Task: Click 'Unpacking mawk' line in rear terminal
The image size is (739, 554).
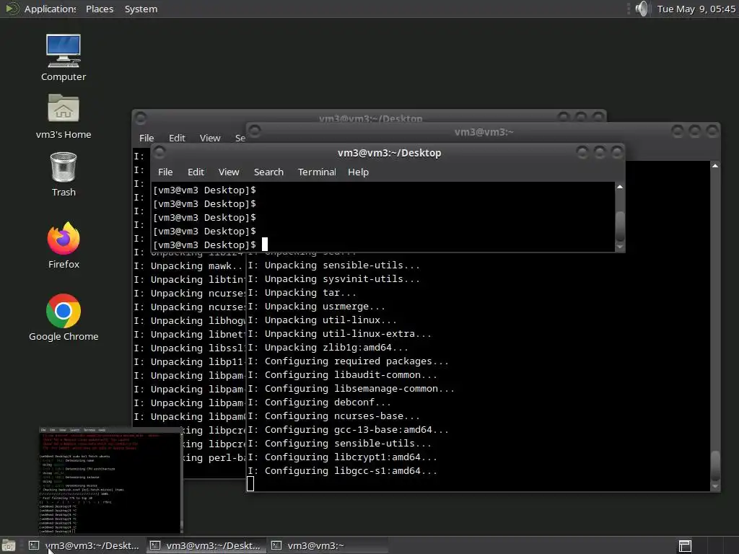Action: click(188, 265)
